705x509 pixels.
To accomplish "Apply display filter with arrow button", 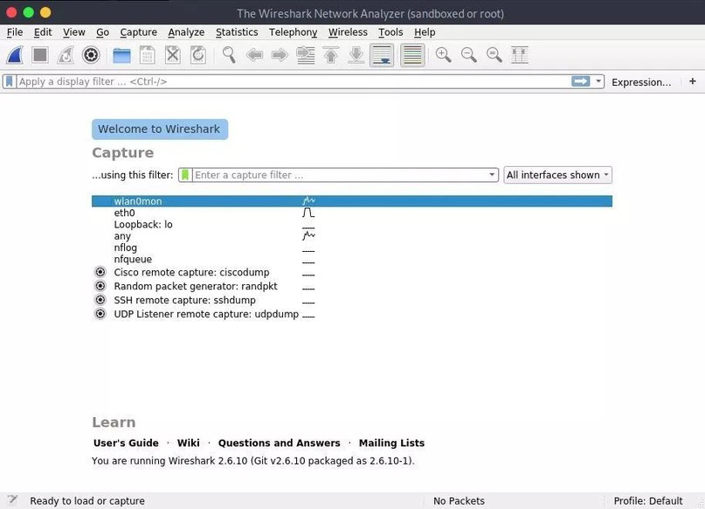I will [x=580, y=81].
